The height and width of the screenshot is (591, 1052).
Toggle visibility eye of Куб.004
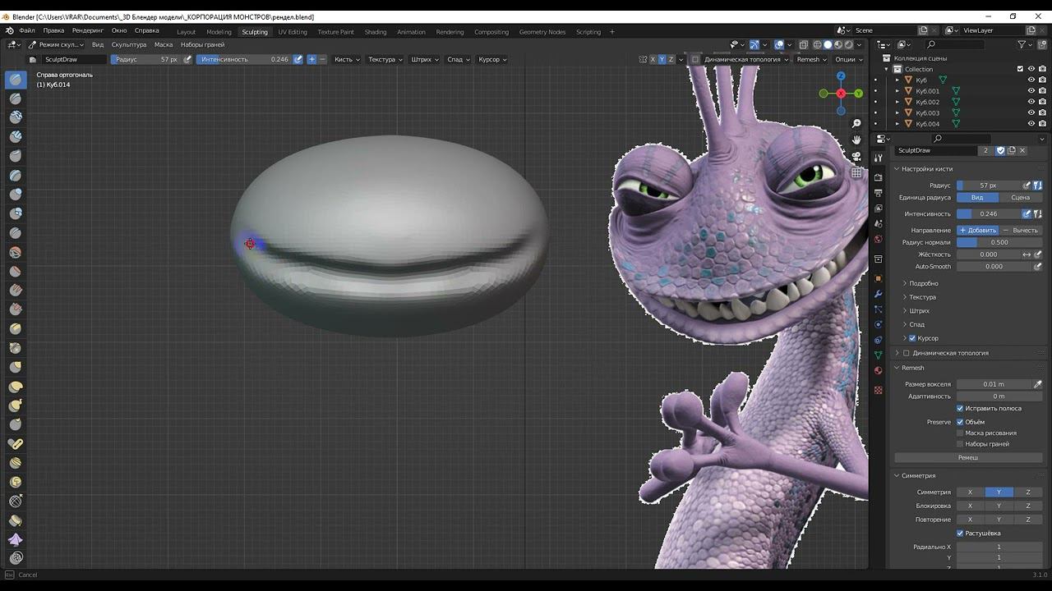click(x=1031, y=124)
